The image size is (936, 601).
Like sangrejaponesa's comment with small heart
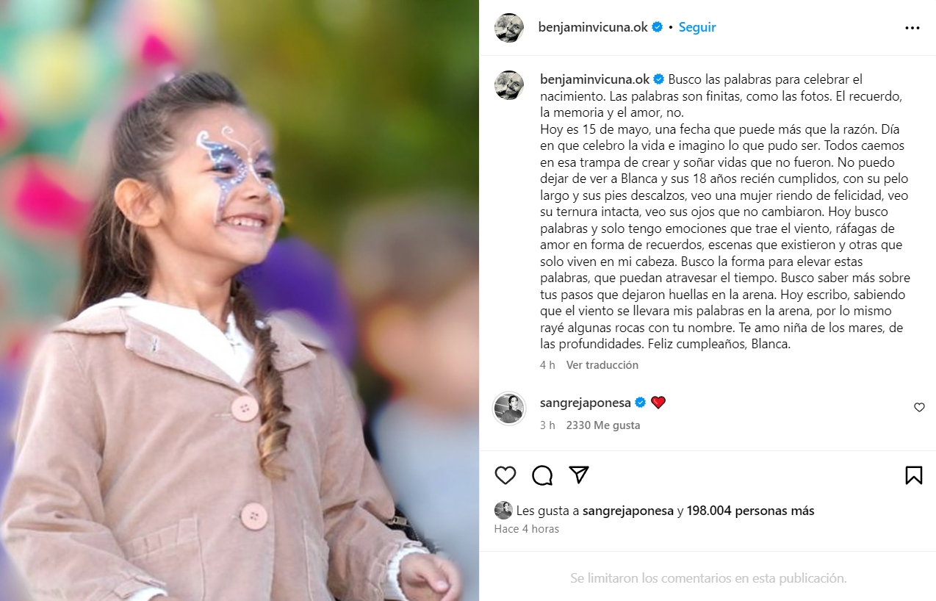pos(919,407)
